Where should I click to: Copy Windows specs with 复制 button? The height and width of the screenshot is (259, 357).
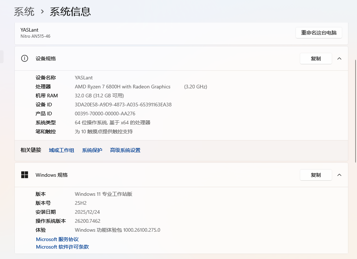(x=316, y=175)
